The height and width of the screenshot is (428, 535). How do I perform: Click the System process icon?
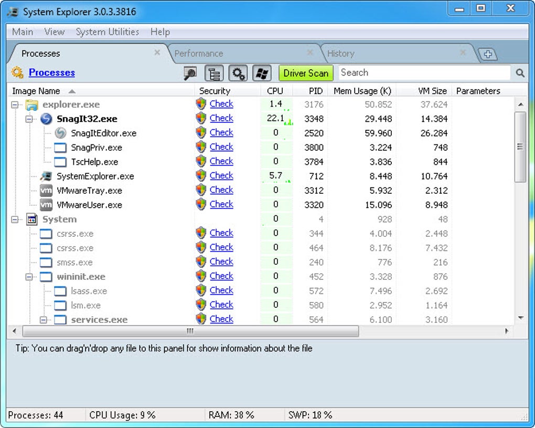(x=31, y=220)
